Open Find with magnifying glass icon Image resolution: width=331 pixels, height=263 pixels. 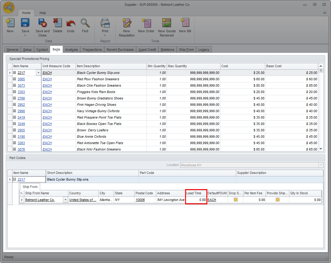(85, 23)
